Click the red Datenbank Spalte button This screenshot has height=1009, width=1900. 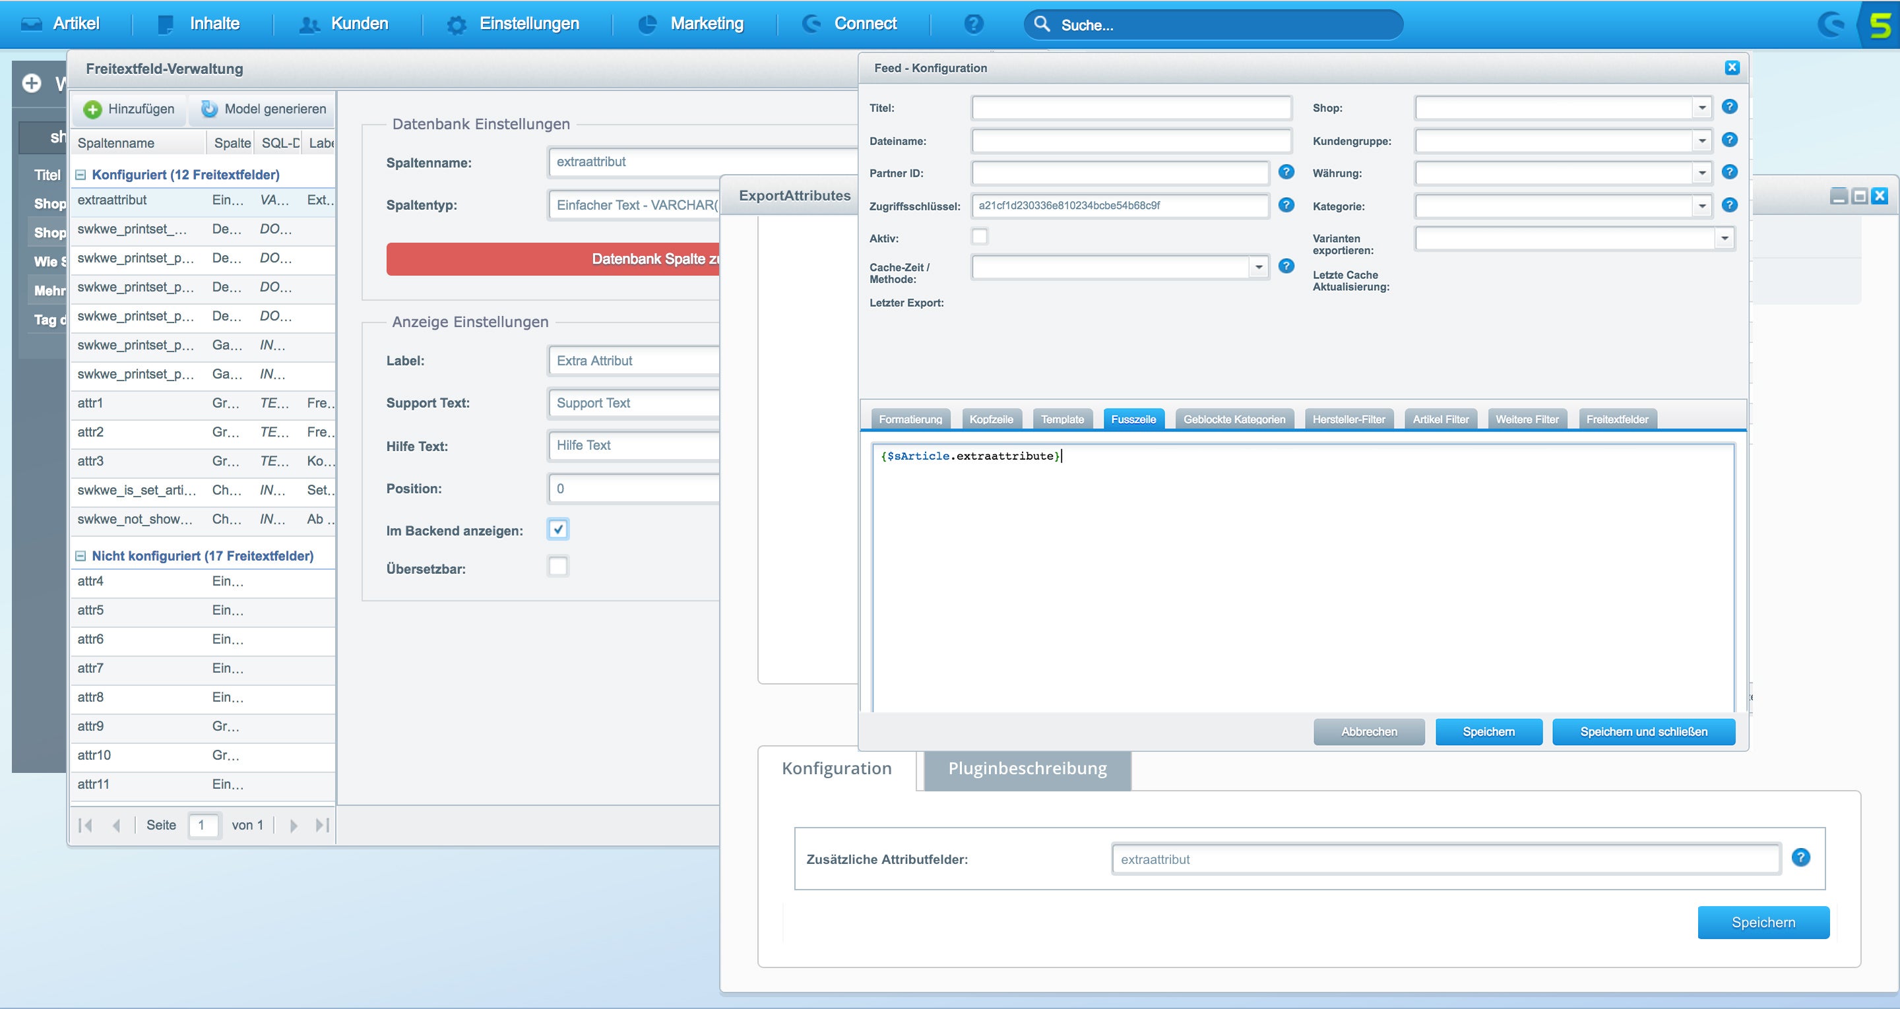click(x=554, y=259)
